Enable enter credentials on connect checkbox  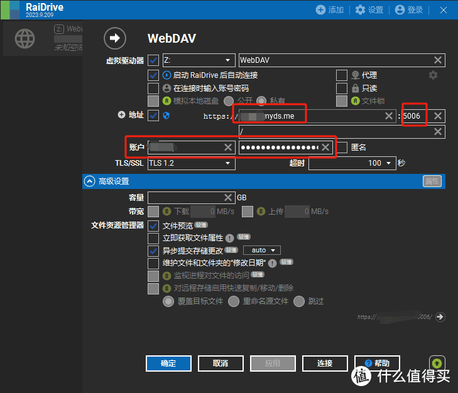point(153,88)
